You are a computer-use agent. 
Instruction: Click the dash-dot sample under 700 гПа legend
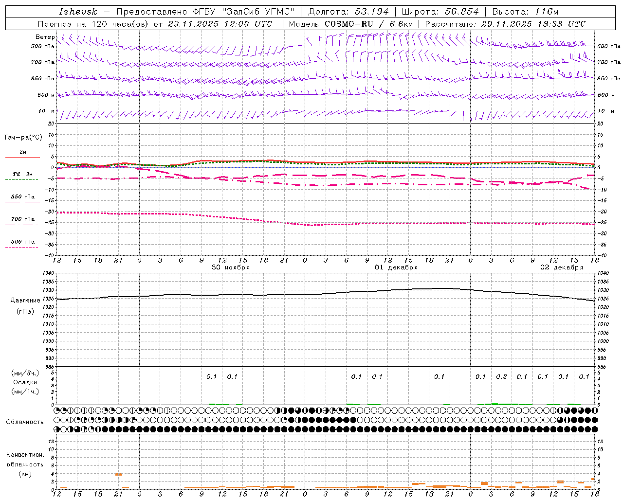click(x=22, y=225)
